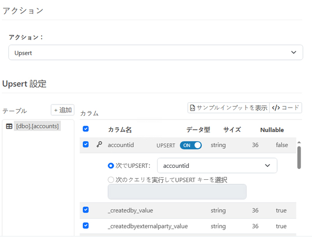Click the + 追加 table button

click(62, 110)
